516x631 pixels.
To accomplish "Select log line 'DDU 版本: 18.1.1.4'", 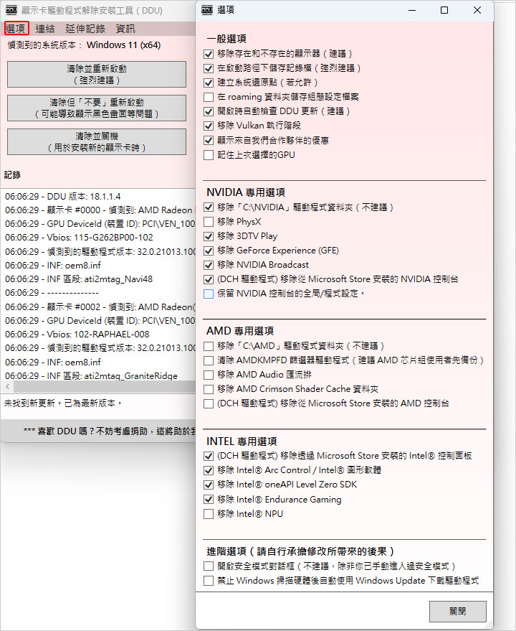I will [62, 197].
